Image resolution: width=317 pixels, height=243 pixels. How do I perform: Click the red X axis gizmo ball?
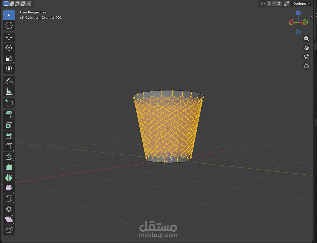coord(292,22)
